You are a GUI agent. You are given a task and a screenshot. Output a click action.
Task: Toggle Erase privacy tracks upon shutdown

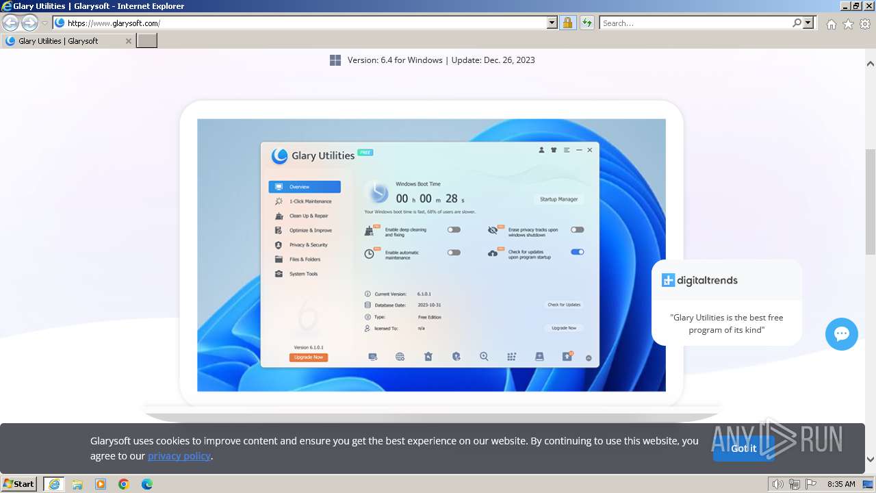[578, 230]
